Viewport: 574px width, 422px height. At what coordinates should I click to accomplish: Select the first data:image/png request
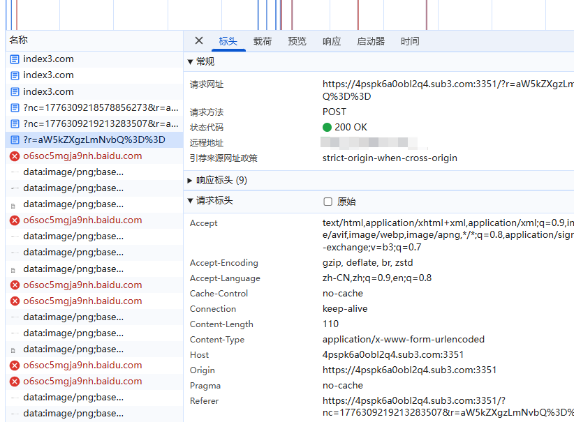point(73,172)
